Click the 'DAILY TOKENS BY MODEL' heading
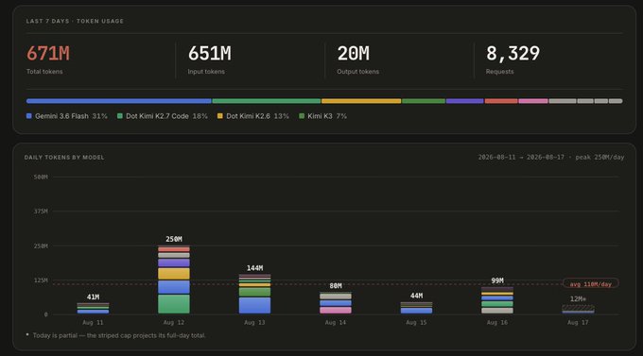 64,158
